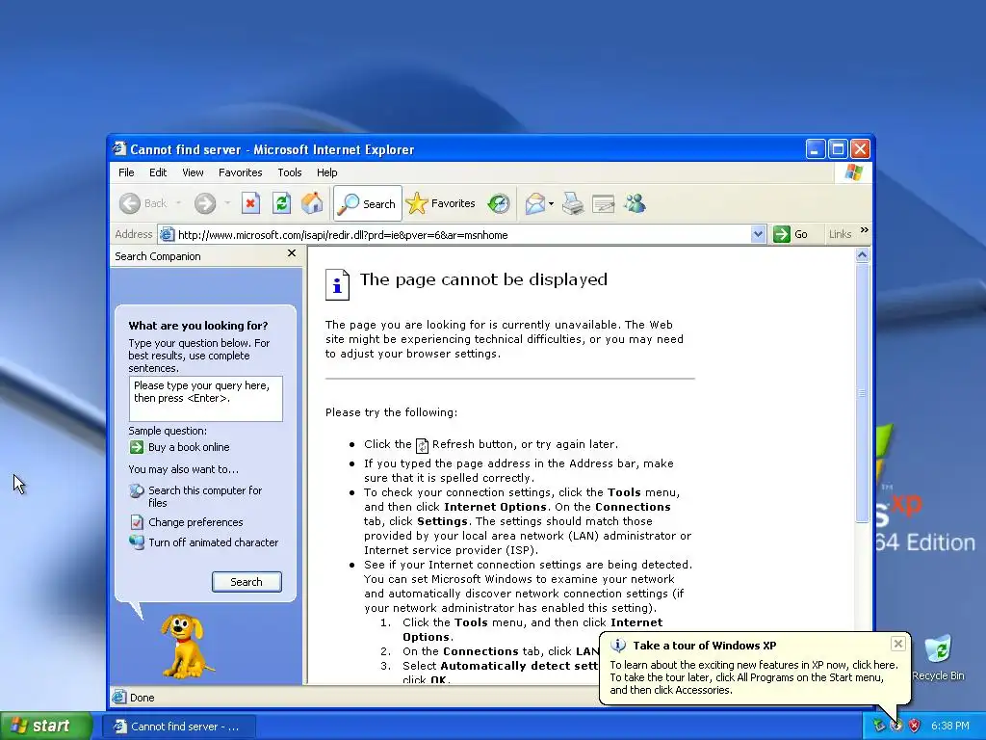Open the Messenger people icon

pos(635,203)
